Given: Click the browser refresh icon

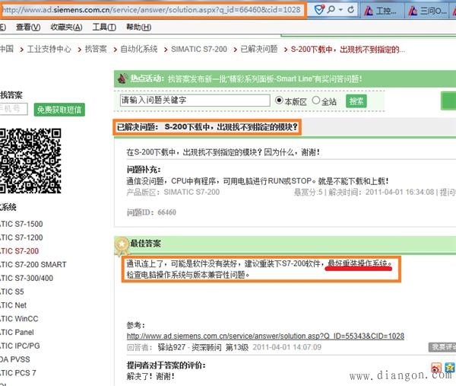Looking at the screenshot, I should (x=351, y=11).
